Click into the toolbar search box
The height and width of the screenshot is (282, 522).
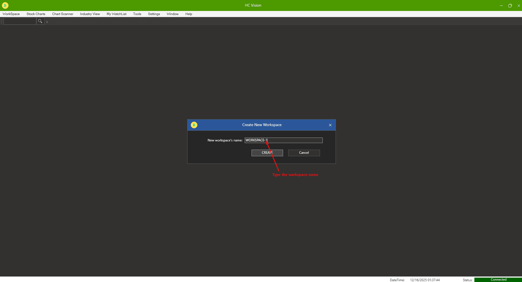20,21
